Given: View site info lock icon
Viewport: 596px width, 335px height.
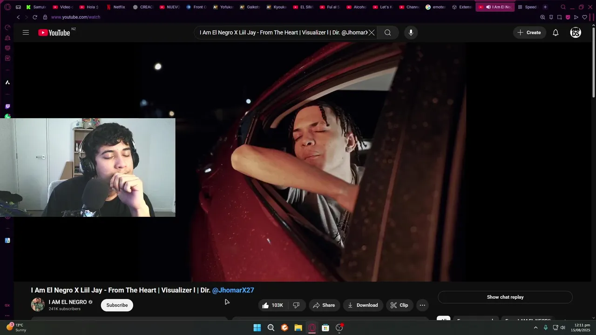Looking at the screenshot, I should 45,17.
